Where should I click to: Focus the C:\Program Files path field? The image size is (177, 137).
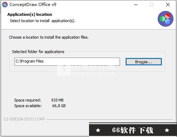pos(67,61)
